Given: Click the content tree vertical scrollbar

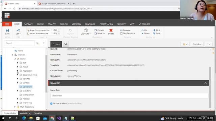Looking at the screenshot, I should click(x=46, y=74).
